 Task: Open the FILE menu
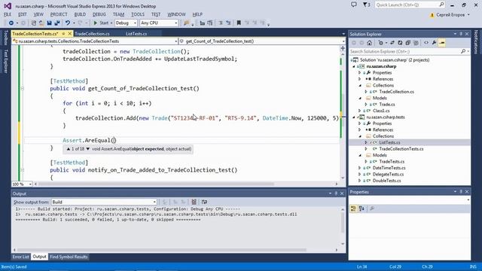tap(8, 14)
